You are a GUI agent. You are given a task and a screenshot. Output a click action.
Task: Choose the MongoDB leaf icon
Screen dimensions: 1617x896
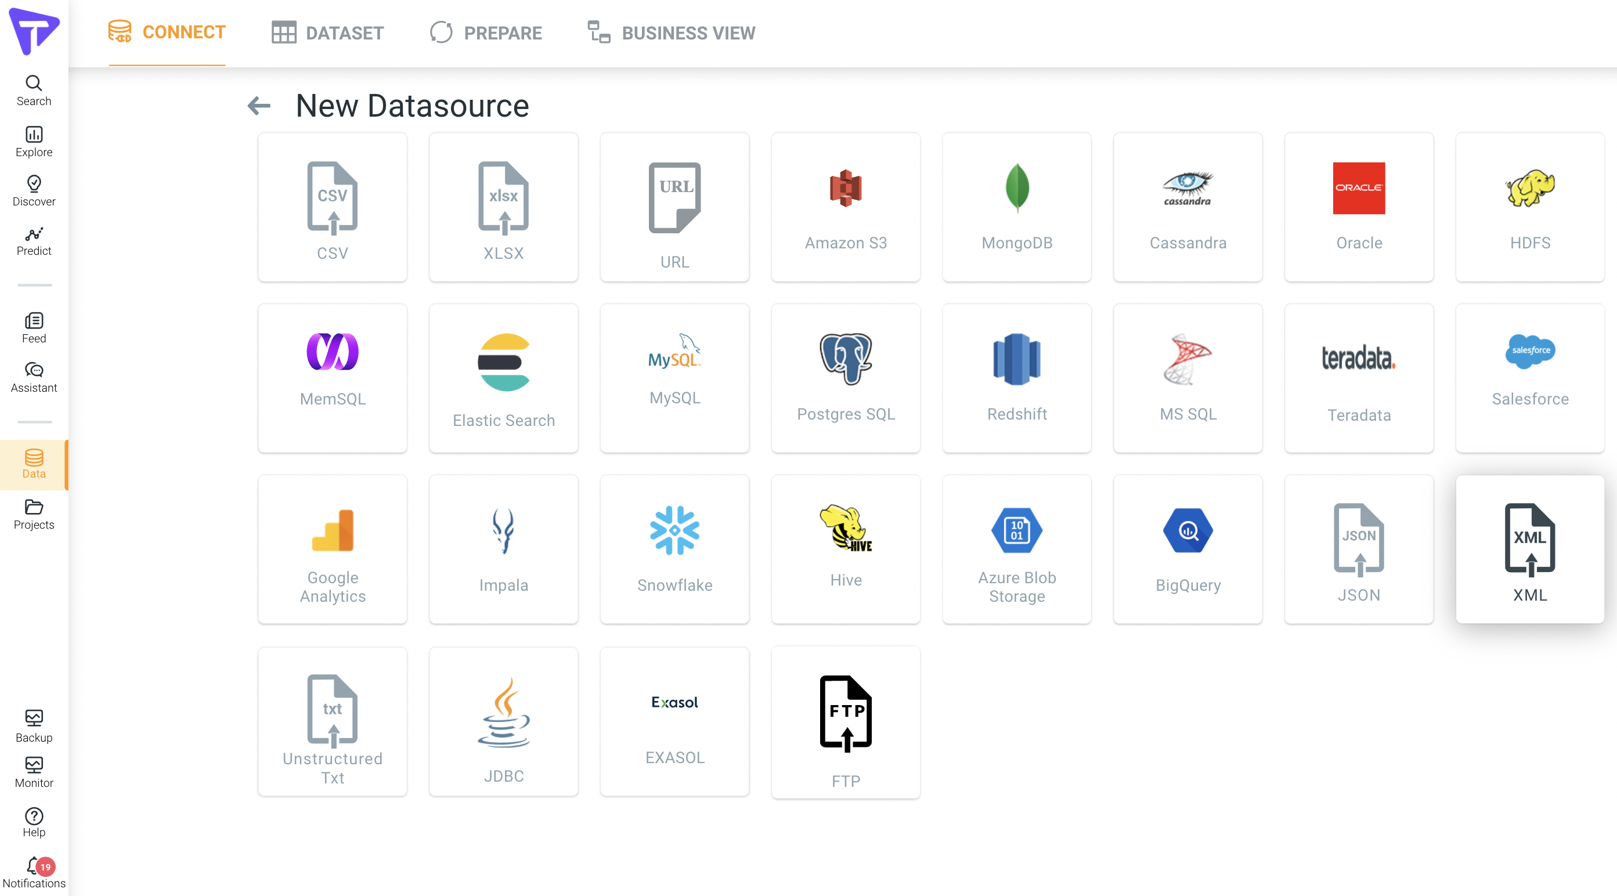pyautogui.click(x=1016, y=187)
